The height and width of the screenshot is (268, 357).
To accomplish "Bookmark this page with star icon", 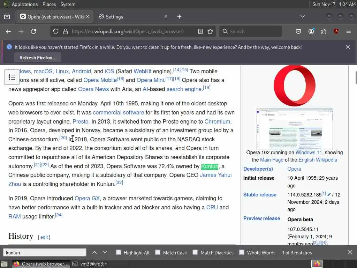I will click(x=210, y=31).
